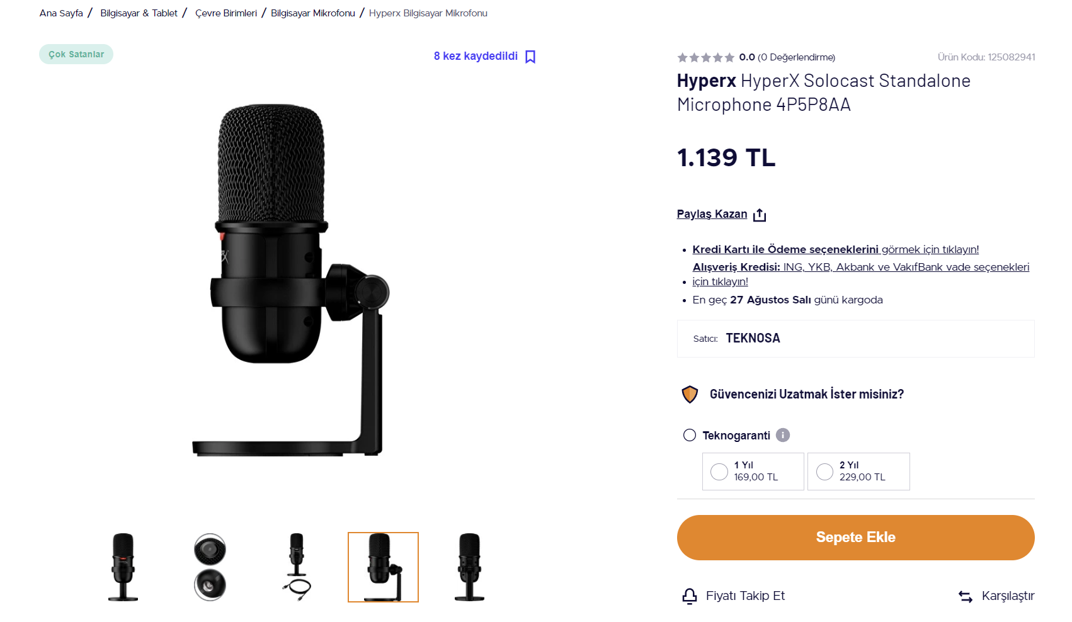Click the product rating stars
Viewport: 1072px width, 622px height.
(x=705, y=57)
